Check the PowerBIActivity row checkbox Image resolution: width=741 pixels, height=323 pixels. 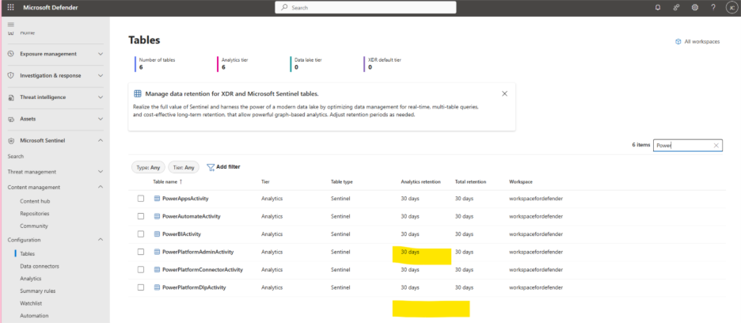pyautogui.click(x=141, y=234)
